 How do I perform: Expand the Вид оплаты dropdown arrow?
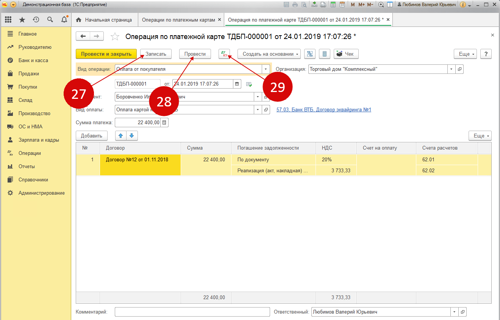click(258, 109)
